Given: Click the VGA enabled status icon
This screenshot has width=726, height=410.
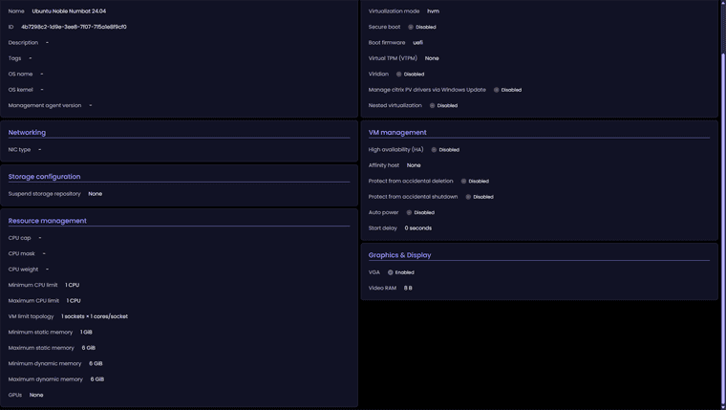Looking at the screenshot, I should coord(391,272).
